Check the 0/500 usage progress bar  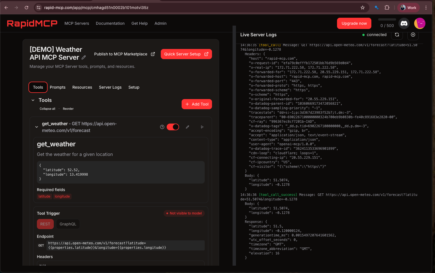[387, 20]
